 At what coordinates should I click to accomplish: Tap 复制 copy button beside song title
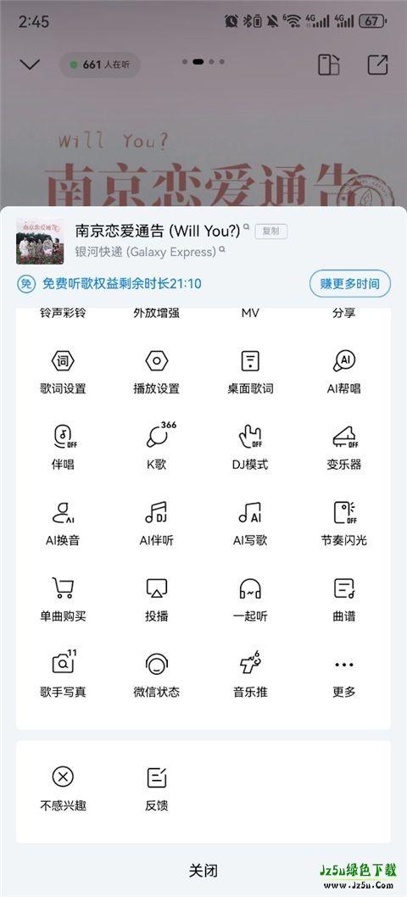pos(270,231)
